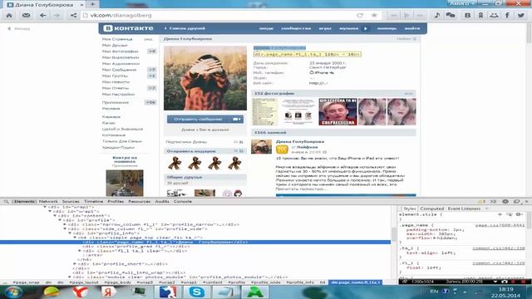Select #page_body in DevTools breadcrumb bar
The height and width of the screenshot is (299, 532).
(117, 282)
